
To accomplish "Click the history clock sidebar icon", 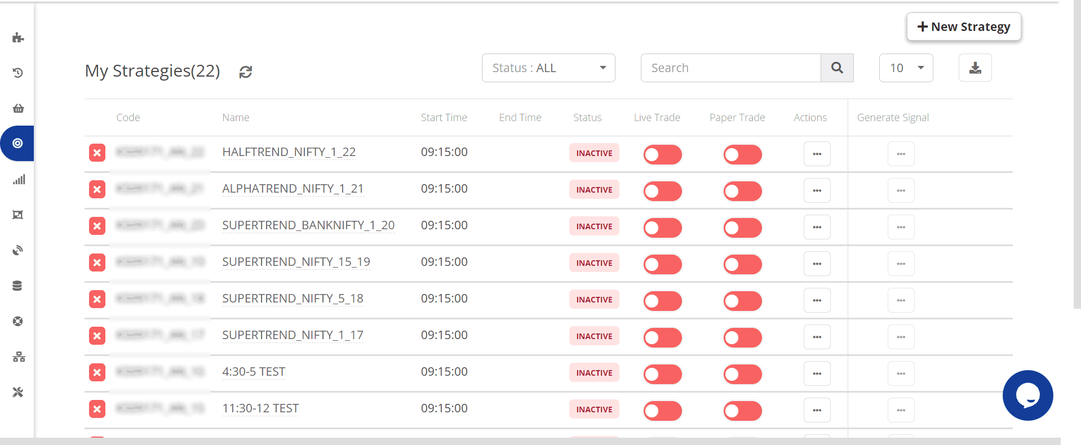I will tap(18, 73).
